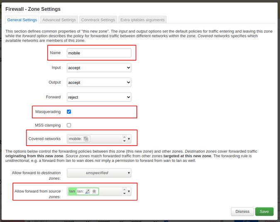
Task: Save the zone settings
Action: click(264, 212)
